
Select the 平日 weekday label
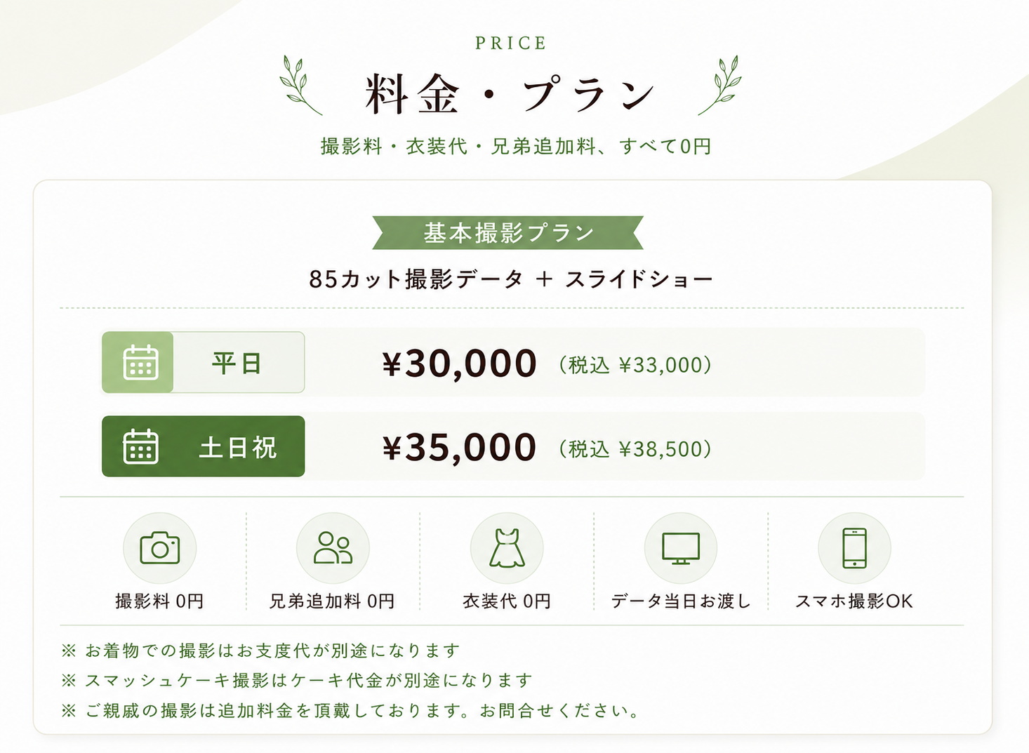point(237,364)
